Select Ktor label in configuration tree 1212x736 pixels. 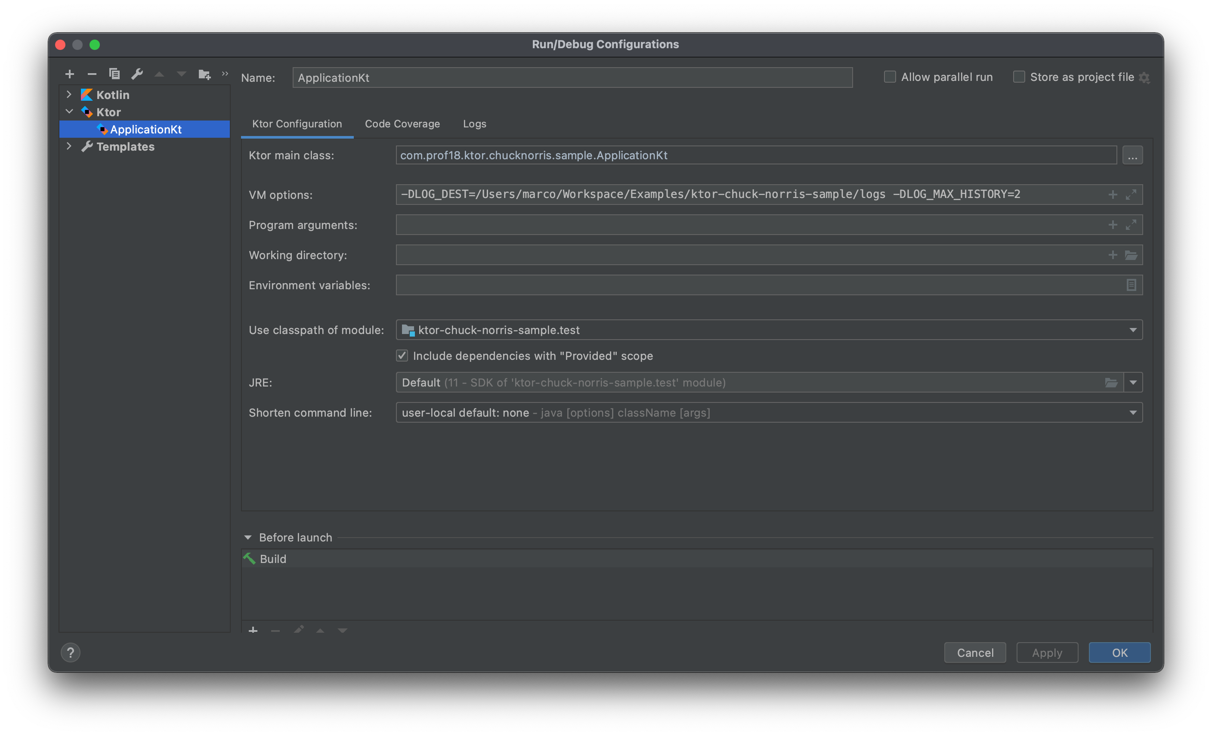[x=108, y=111]
